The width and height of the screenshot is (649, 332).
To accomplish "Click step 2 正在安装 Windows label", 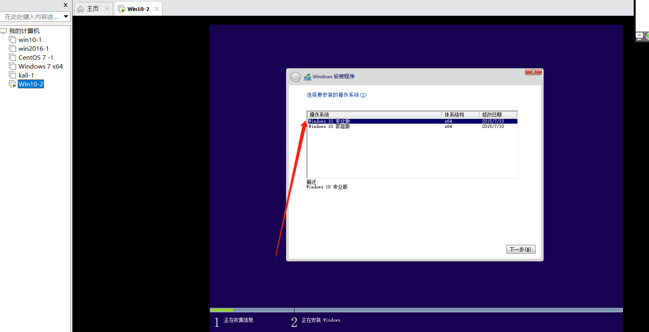I will click(321, 320).
